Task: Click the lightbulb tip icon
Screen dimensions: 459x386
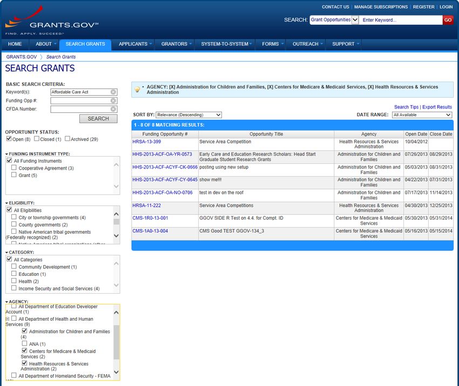Action: (137, 90)
